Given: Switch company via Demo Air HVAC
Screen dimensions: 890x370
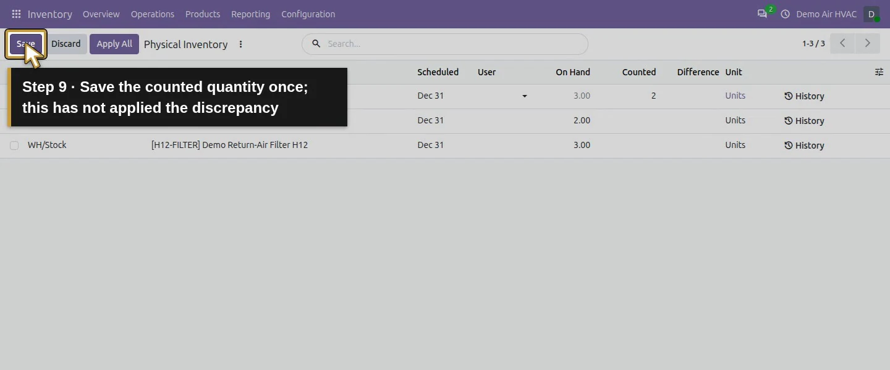Looking at the screenshot, I should pos(826,14).
